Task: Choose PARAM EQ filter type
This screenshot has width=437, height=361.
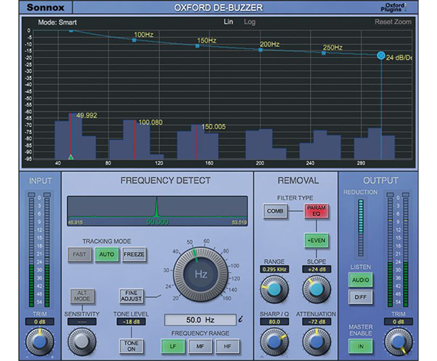Action: [316, 211]
